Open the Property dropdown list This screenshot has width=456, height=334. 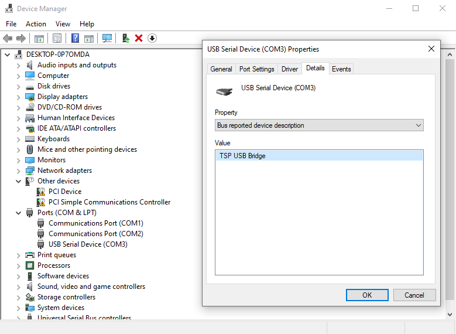coord(319,125)
